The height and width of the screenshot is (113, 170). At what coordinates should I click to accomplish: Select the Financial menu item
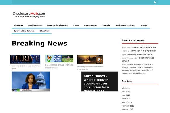[106, 25]
